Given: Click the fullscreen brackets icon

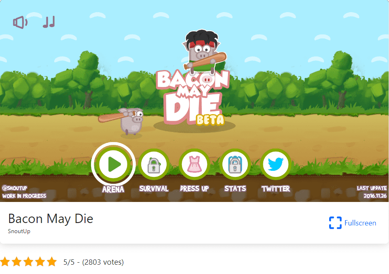Looking at the screenshot, I should point(335,223).
